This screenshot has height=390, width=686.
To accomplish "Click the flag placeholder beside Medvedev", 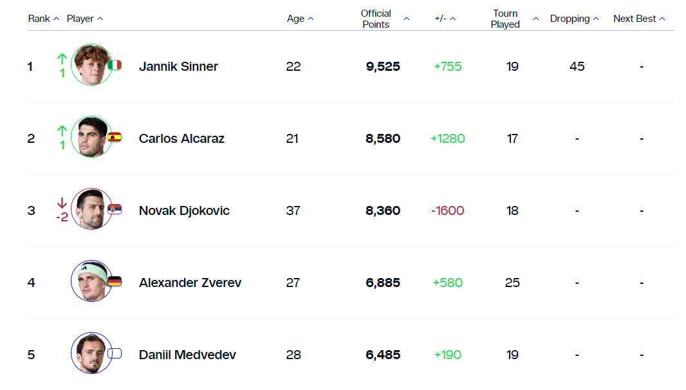I will (x=115, y=353).
